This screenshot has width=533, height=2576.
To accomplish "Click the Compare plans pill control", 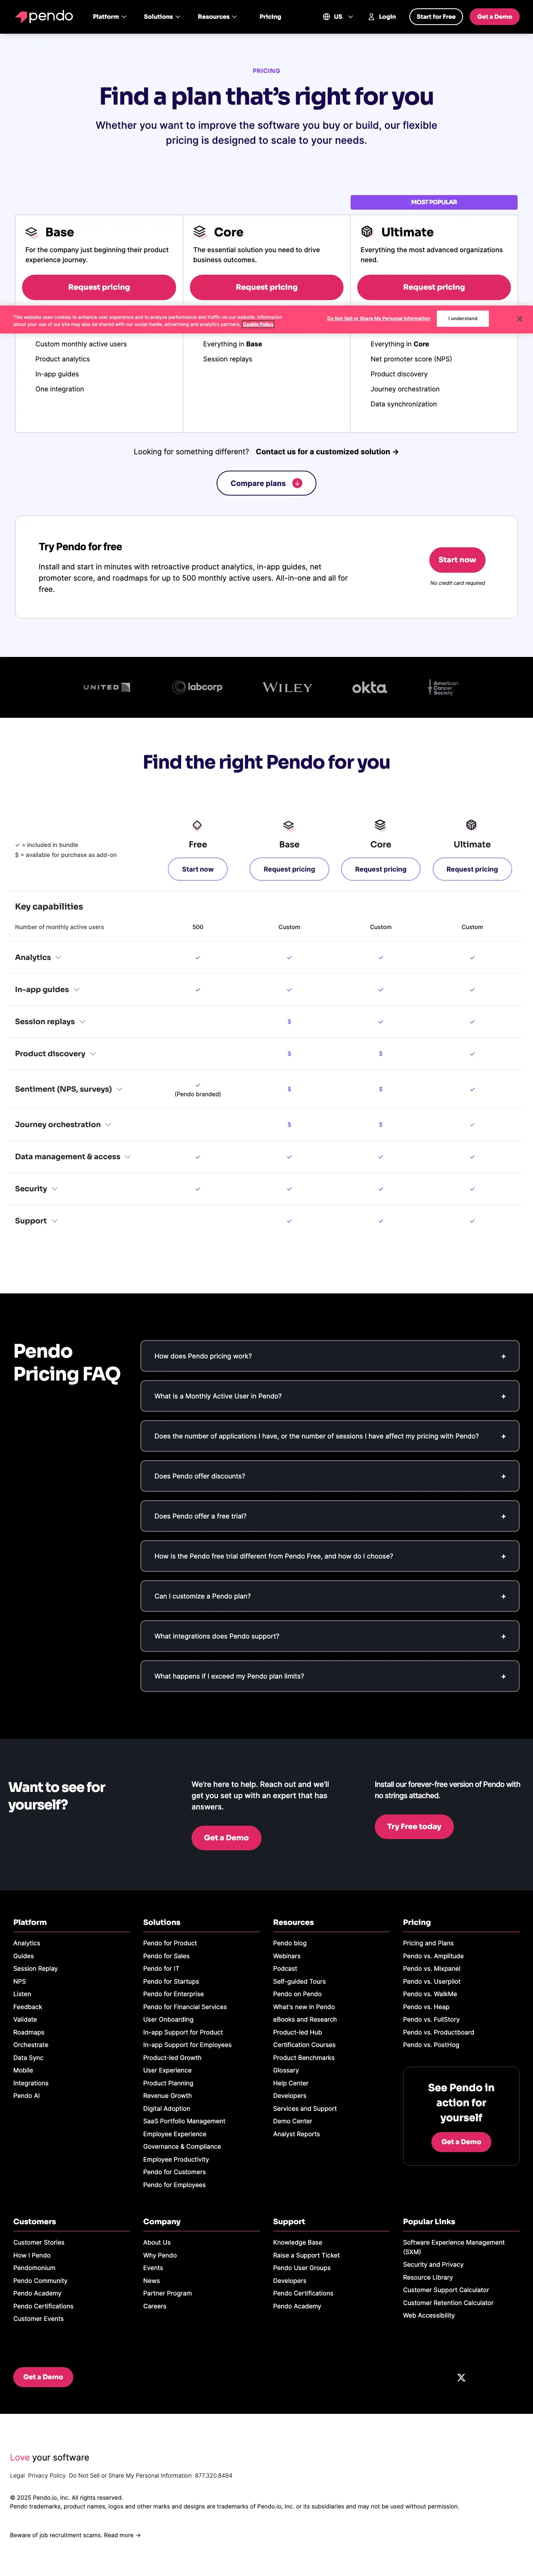I will point(266,483).
